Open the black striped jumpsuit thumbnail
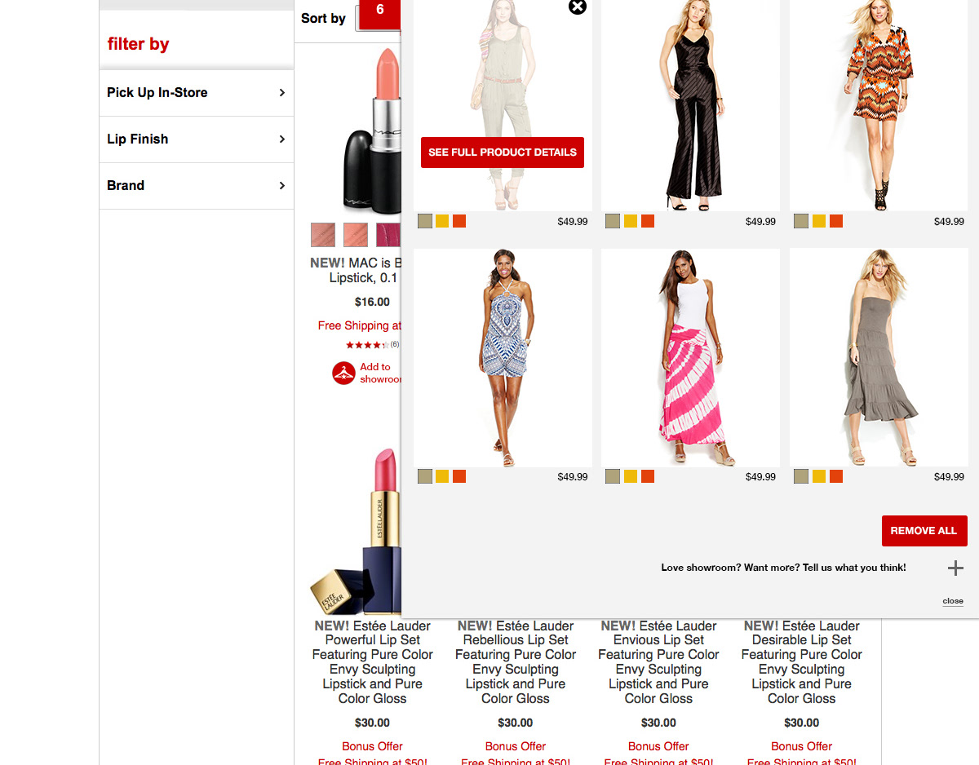The height and width of the screenshot is (765, 979). coord(691,105)
